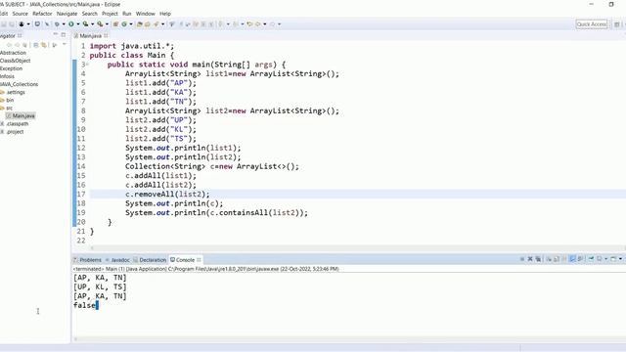
Task: Select the Exception project in Navigator
Action: tap(11, 68)
